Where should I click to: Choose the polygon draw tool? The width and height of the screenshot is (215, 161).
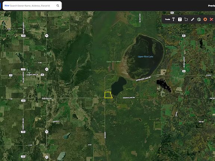[186, 19]
